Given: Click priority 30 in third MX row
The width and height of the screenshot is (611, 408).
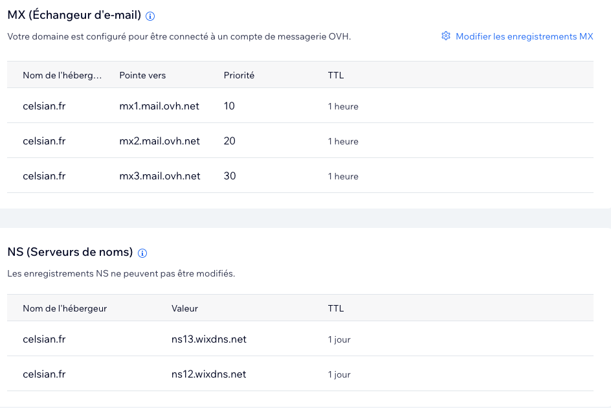Looking at the screenshot, I should point(230,176).
